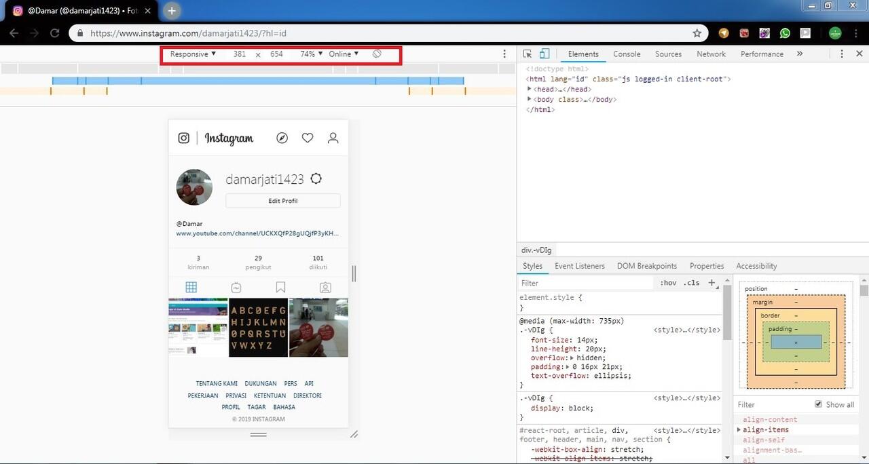Viewport: 869px width, 464px height.
Task: Open the profile person icon on Instagram
Action: (333, 138)
